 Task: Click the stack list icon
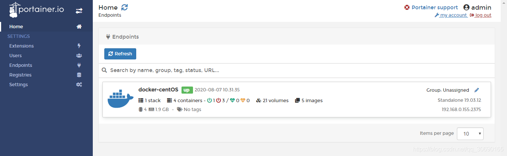[x=141, y=100]
